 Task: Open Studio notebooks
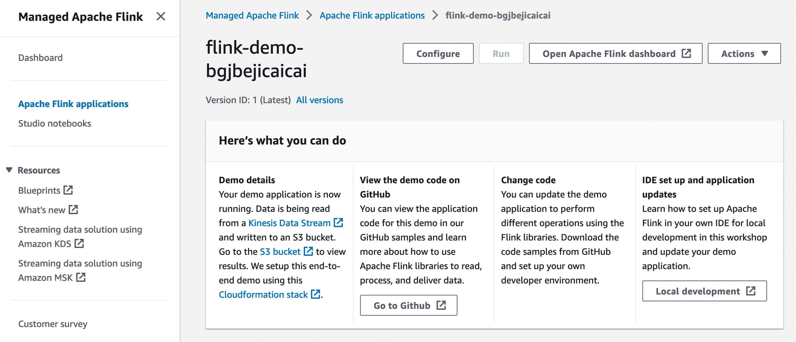pos(55,123)
